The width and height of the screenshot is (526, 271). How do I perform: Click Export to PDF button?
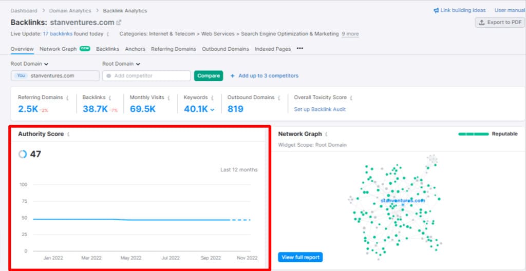pyautogui.click(x=500, y=23)
